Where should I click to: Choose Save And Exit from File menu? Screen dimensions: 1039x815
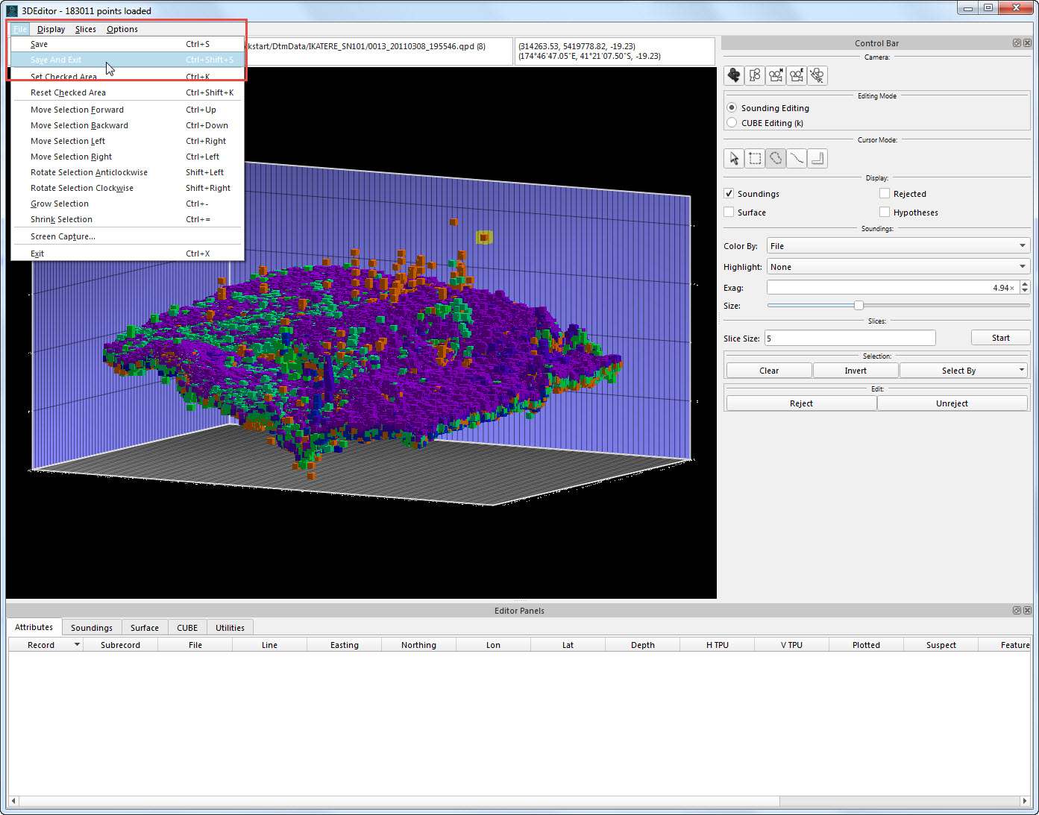[56, 60]
